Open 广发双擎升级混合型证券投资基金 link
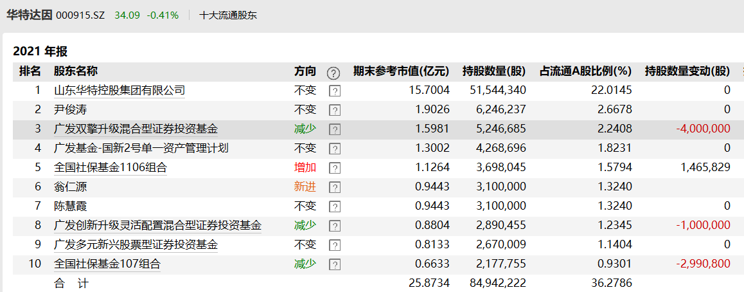This screenshot has height=292, width=744. 136,129
